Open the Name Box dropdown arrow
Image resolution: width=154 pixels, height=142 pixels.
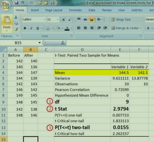(x=39, y=43)
